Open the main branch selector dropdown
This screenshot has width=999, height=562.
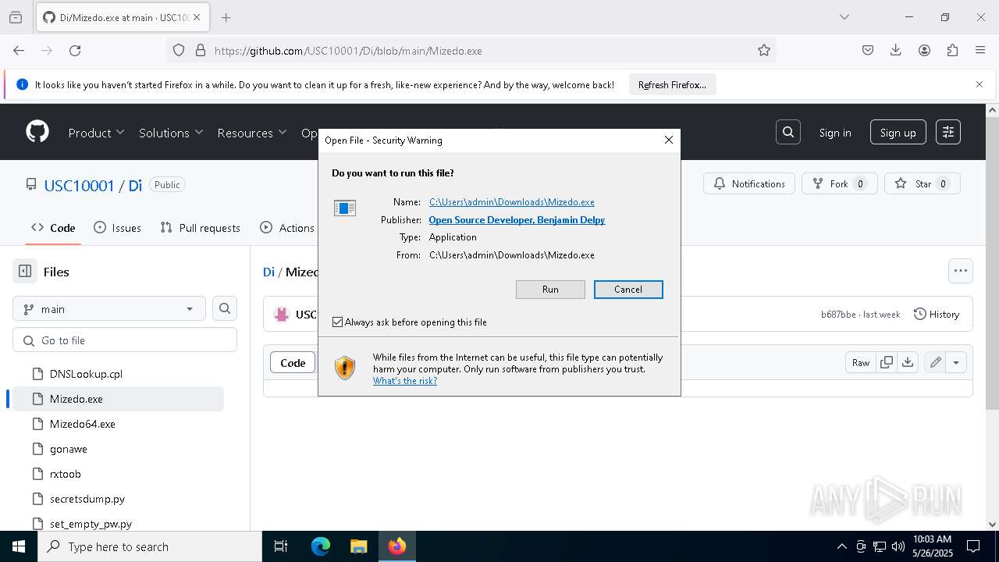point(109,309)
